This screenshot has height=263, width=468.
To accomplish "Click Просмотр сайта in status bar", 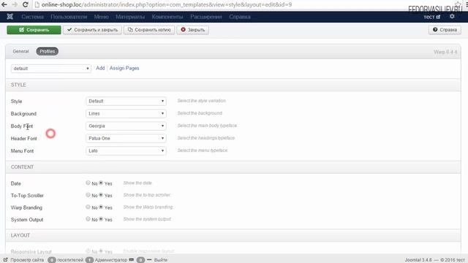I will point(24,260).
